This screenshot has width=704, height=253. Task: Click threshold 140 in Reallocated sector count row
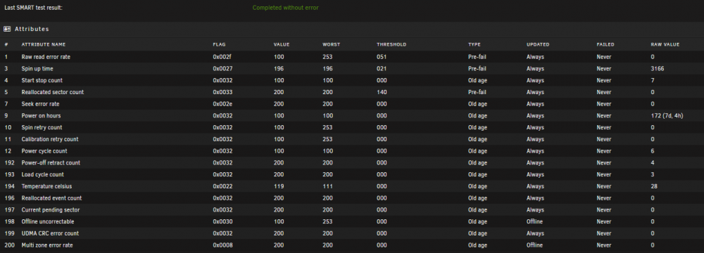tap(382, 92)
